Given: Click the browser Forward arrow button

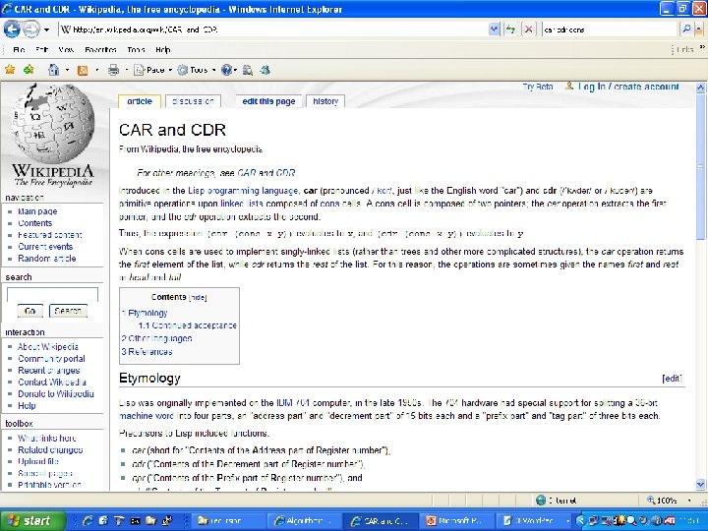Looking at the screenshot, I should 30,29.
